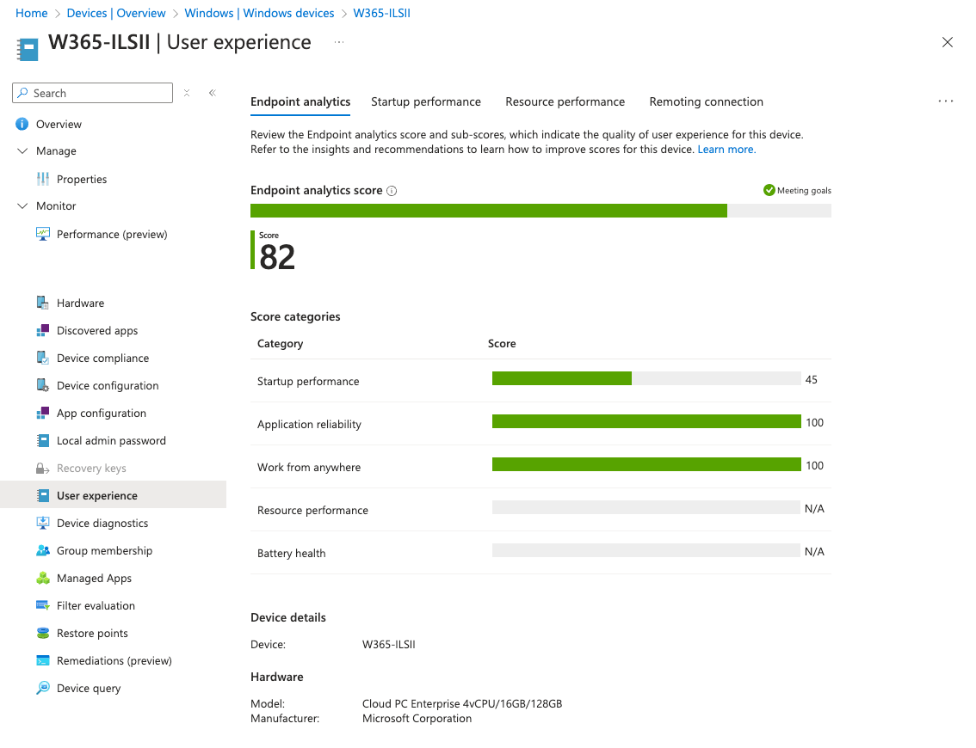Click the Restore points icon

(x=43, y=633)
